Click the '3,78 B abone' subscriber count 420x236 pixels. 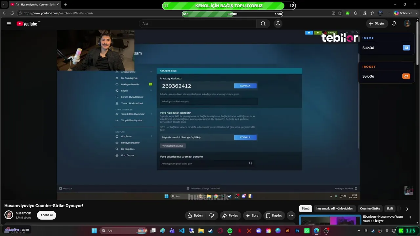[23, 218]
